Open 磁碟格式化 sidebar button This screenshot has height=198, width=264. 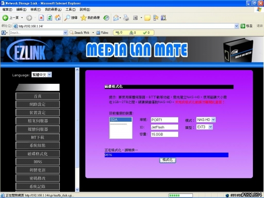pyautogui.click(x=38, y=153)
